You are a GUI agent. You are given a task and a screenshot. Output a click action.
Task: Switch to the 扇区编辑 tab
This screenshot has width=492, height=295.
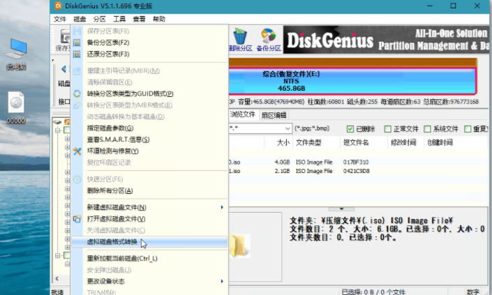(274, 115)
